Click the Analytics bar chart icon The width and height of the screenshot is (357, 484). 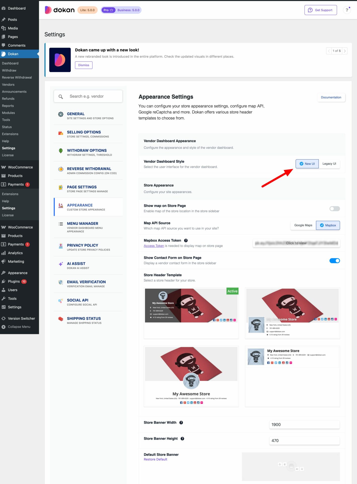(x=4, y=253)
